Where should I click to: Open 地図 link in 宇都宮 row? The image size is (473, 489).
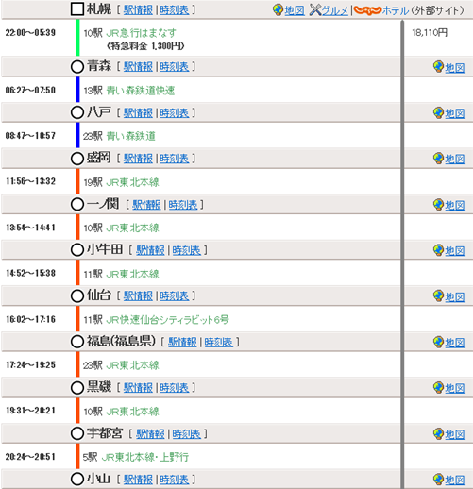tap(455, 434)
